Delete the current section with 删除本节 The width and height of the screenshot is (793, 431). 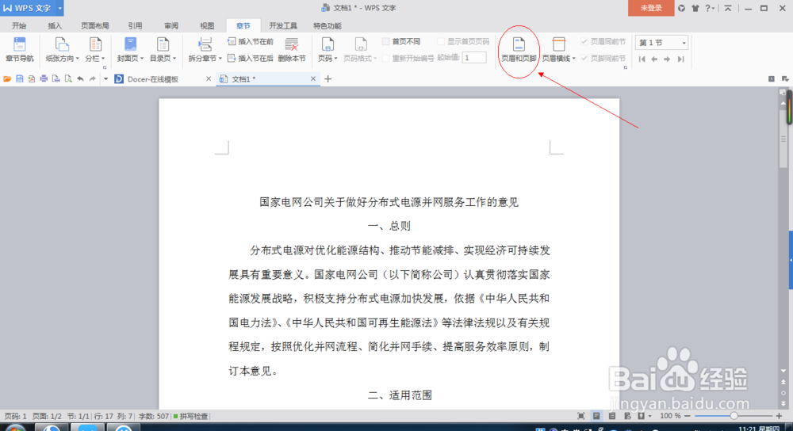click(292, 49)
